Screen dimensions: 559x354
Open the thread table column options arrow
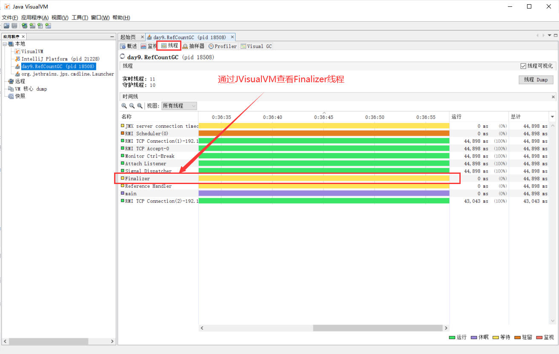(x=553, y=117)
